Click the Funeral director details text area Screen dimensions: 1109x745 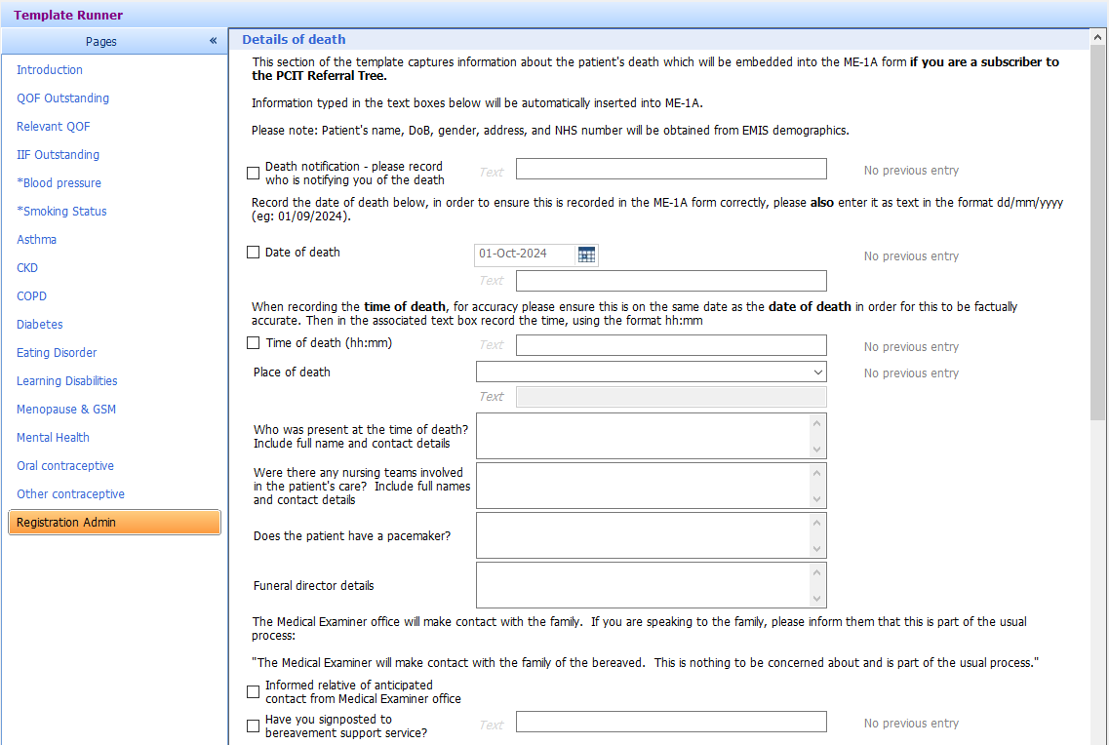pyautogui.click(x=652, y=585)
